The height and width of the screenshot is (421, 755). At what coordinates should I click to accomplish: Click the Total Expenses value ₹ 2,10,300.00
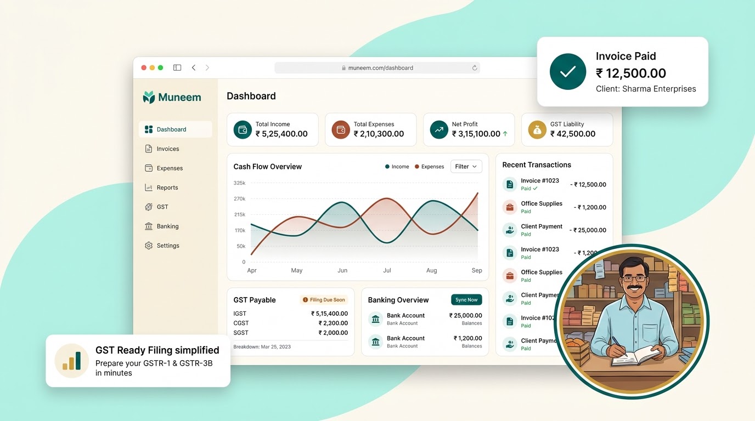pos(379,134)
